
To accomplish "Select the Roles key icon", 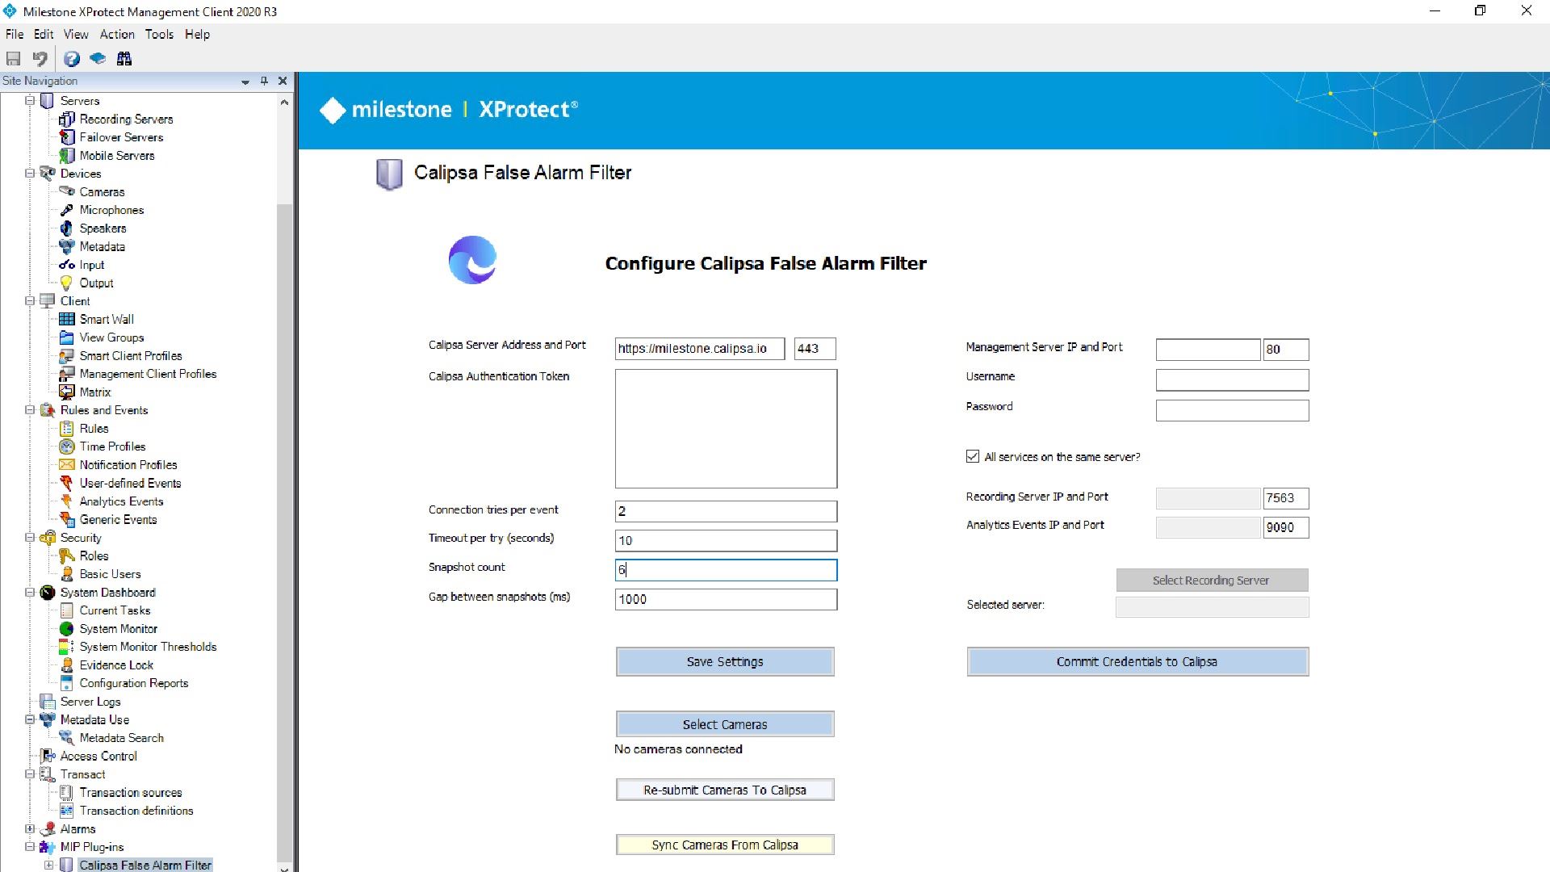I will click(67, 555).
